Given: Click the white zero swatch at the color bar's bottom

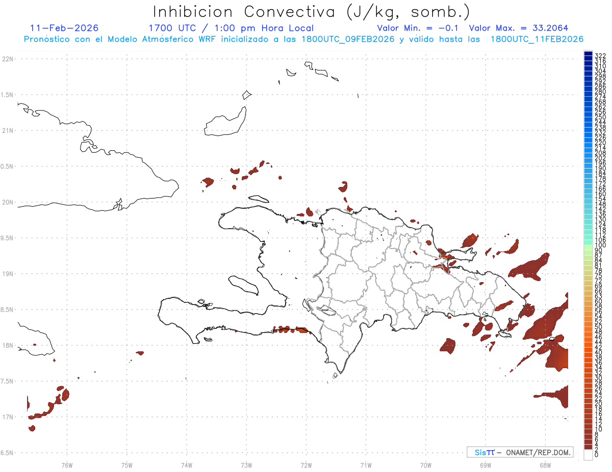Looking at the screenshot, I should (588, 455).
